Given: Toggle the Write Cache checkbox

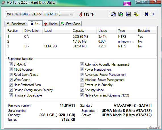Looking at the screenshot, I should pyautogui.click(x=11, y=80).
